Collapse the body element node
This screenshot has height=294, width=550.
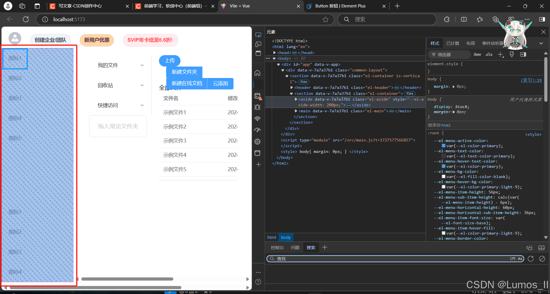274,59
